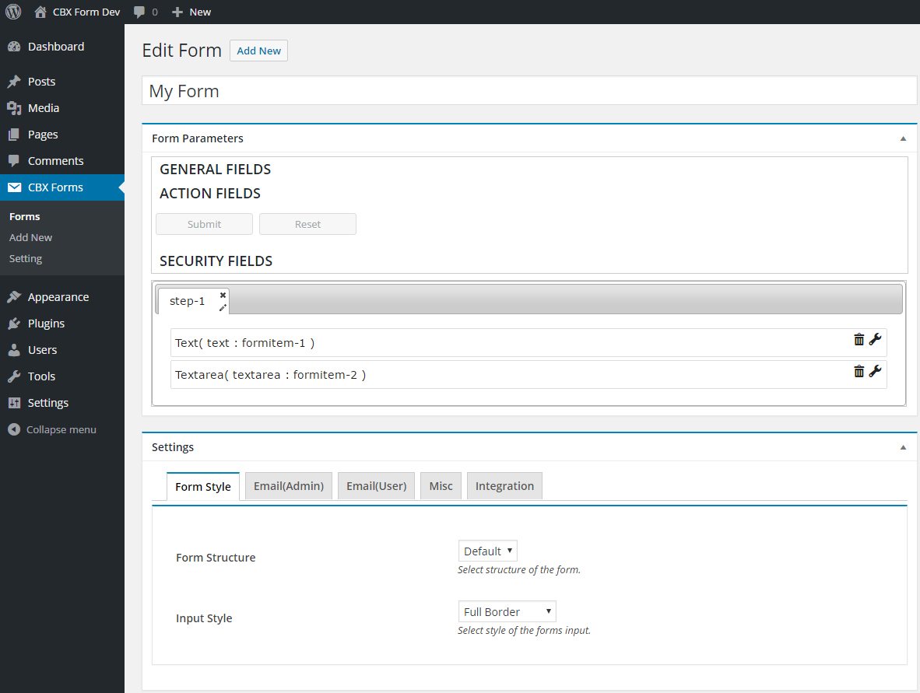Rename step-1 using the pencil icon
Viewport: 920px width, 693px height.
[x=223, y=308]
